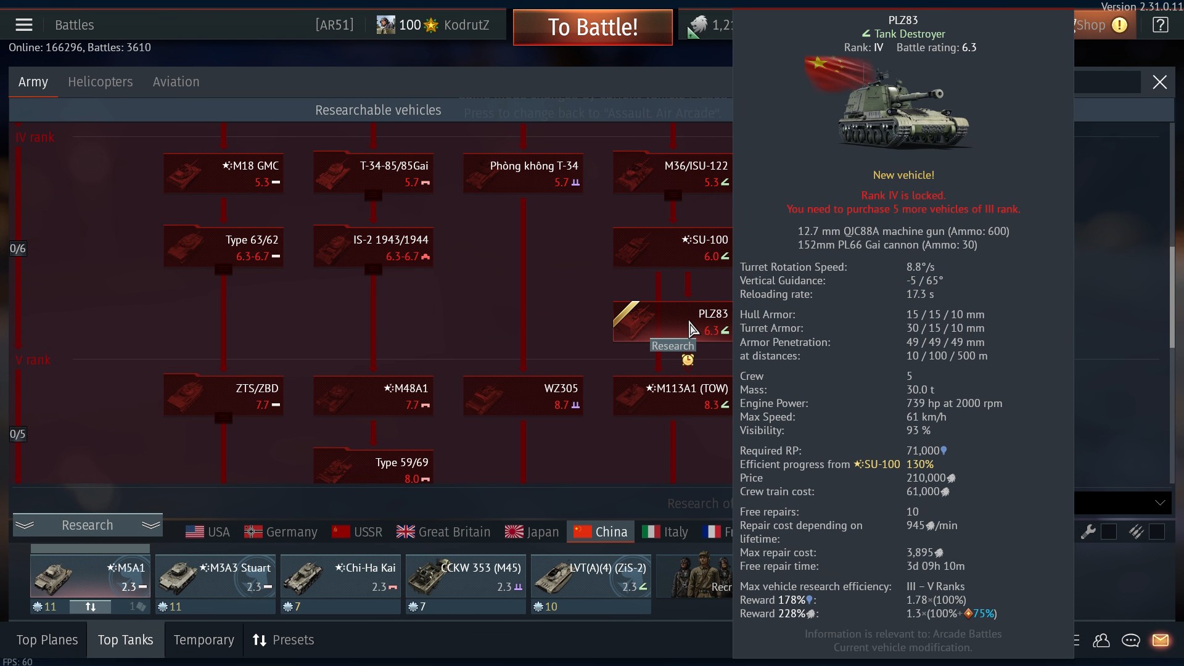Select the M5A1 crew slot
1184x666 pixels.
point(90,576)
